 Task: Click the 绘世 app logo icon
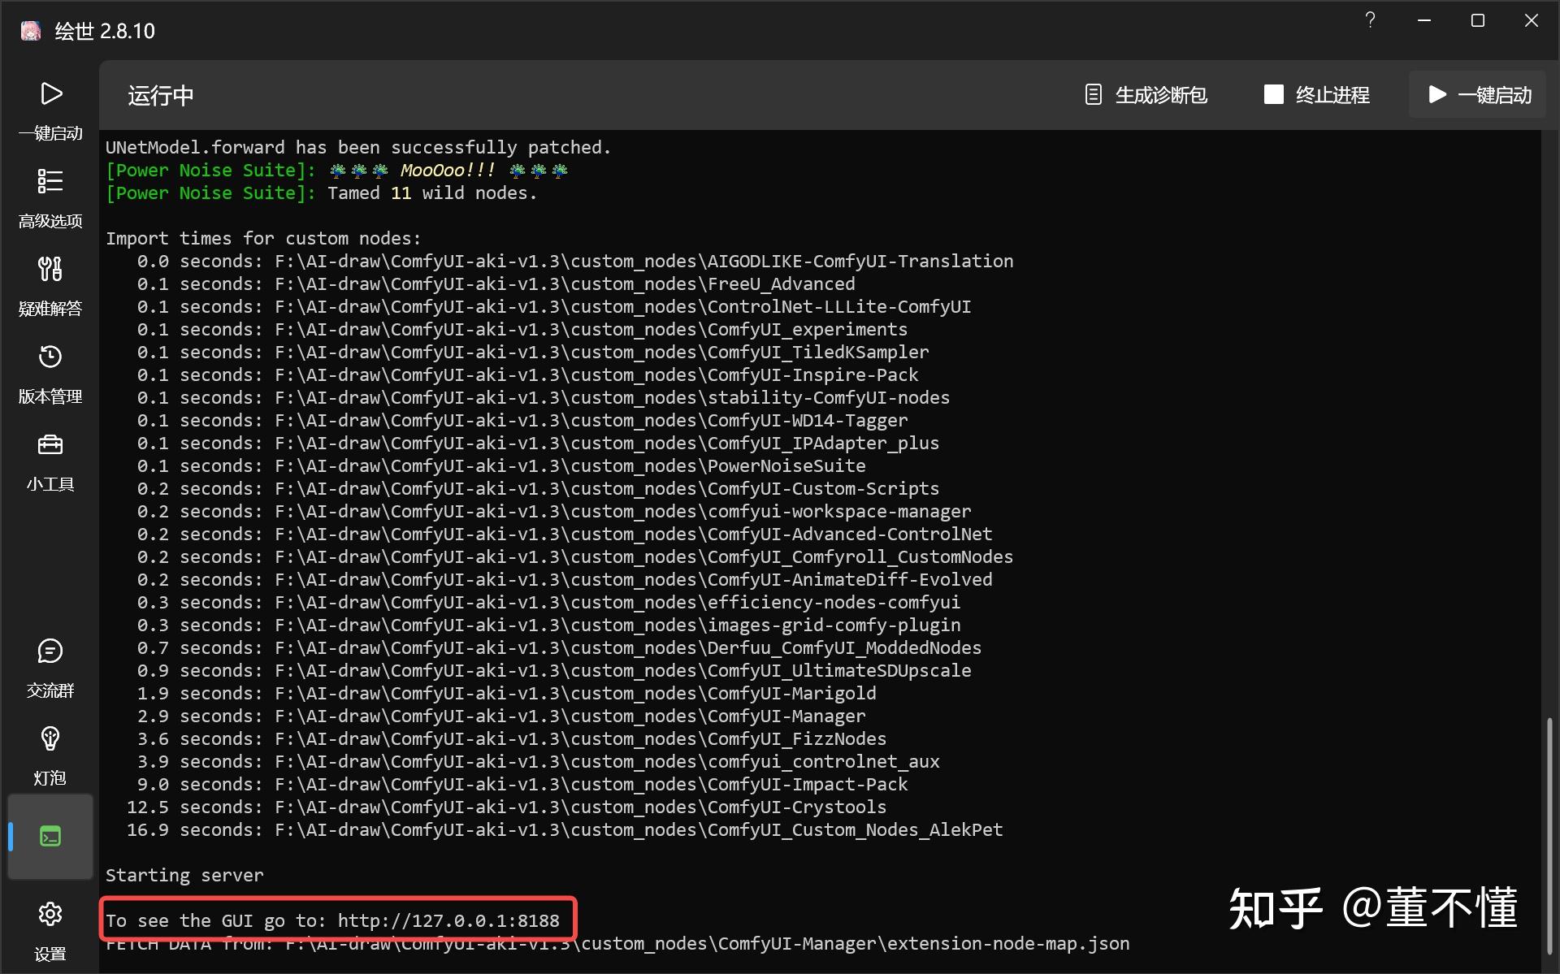31,31
